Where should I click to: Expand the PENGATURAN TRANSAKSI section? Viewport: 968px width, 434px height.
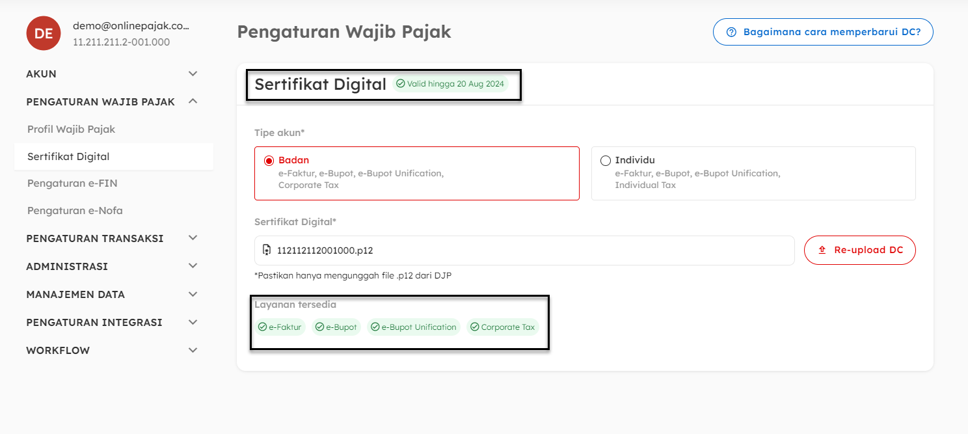(x=193, y=238)
